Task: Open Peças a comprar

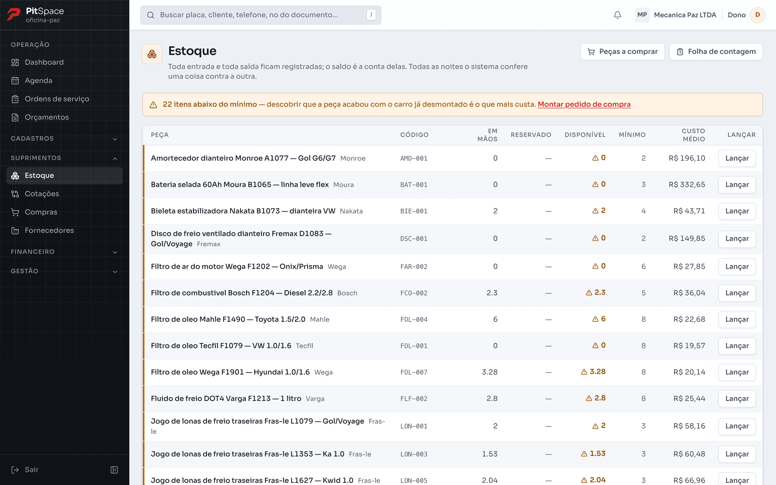Action: [x=623, y=52]
